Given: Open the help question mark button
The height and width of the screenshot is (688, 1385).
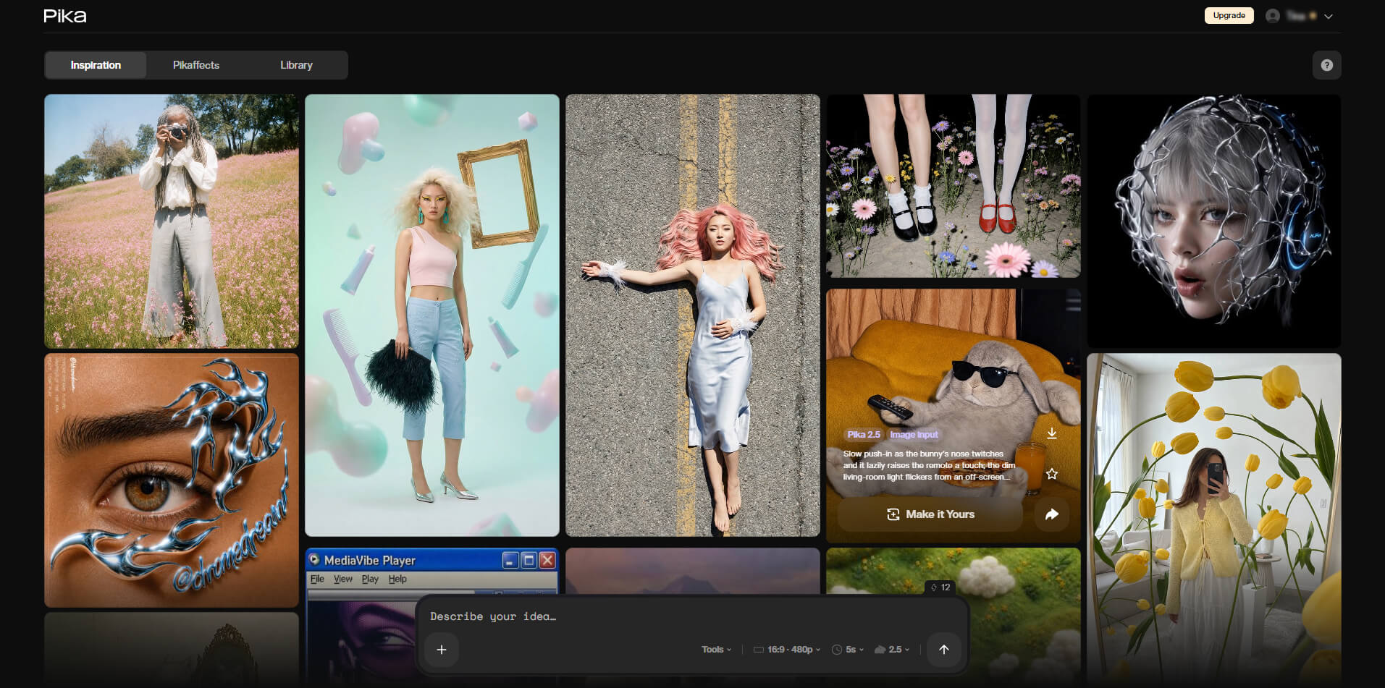Looking at the screenshot, I should pos(1326,65).
